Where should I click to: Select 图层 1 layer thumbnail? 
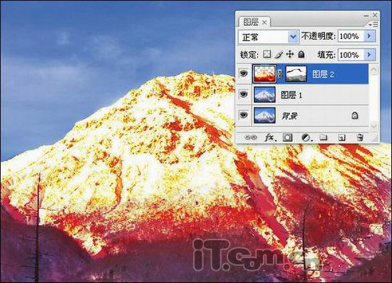pos(264,95)
